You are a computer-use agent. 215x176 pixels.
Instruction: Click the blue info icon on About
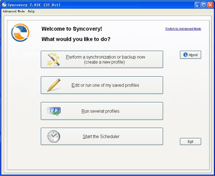pyautogui.click(x=185, y=55)
